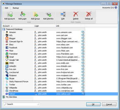Click the launch icon in the WordPress row
The width and height of the screenshot is (120, 110).
[83, 91]
